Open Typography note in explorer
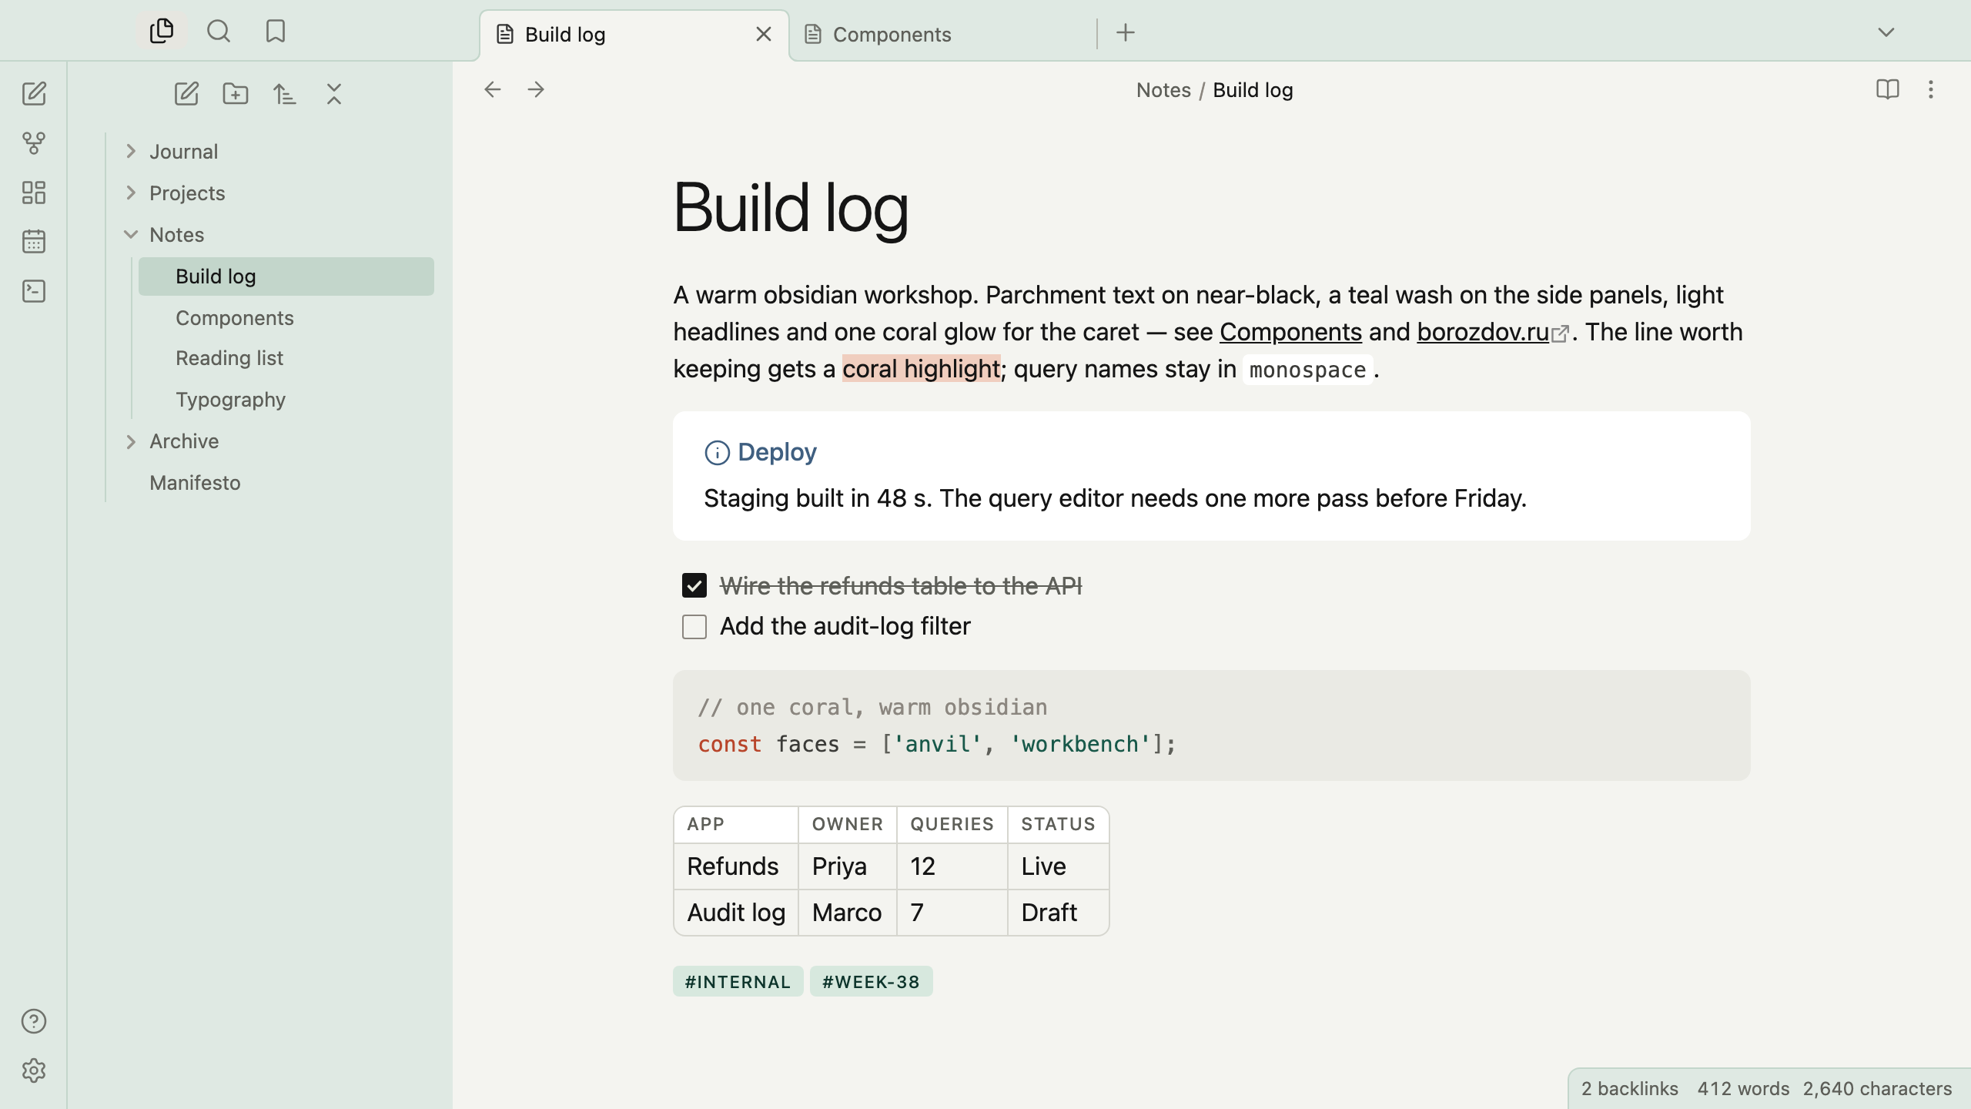Screen dimensions: 1971x1109 [286, 400]
